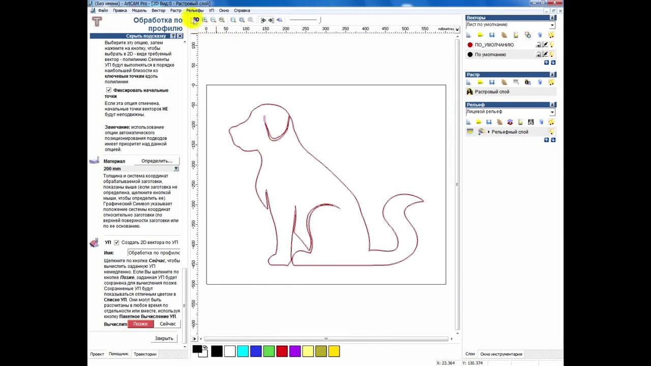Click Save icon in Рельеф panel
This screenshot has width=651, height=366.
pos(489,122)
